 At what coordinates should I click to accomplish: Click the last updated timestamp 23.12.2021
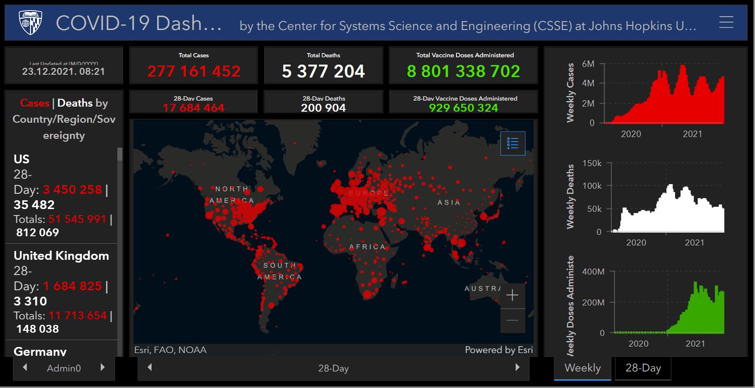pos(64,72)
